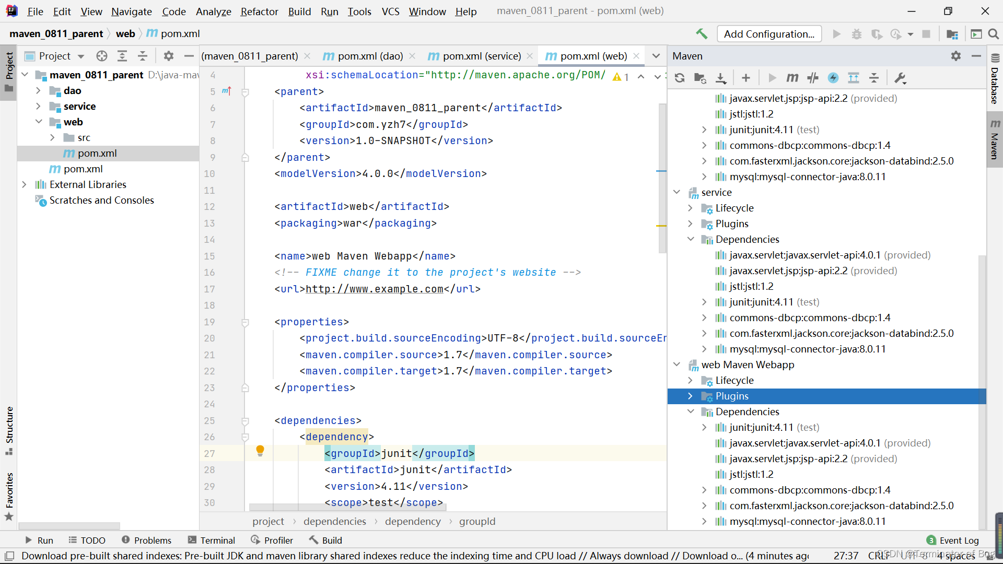Open the run options dropdown arrow
The image size is (1003, 564).
[x=911, y=34]
